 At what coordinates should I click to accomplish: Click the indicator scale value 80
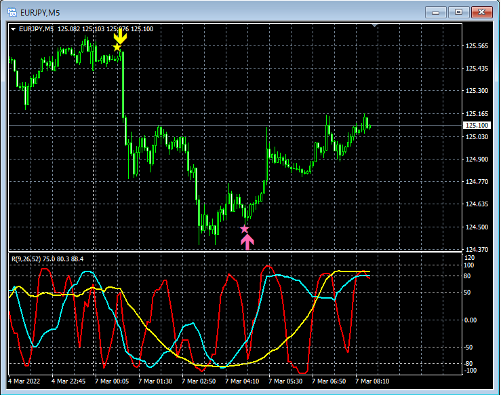click(467, 276)
